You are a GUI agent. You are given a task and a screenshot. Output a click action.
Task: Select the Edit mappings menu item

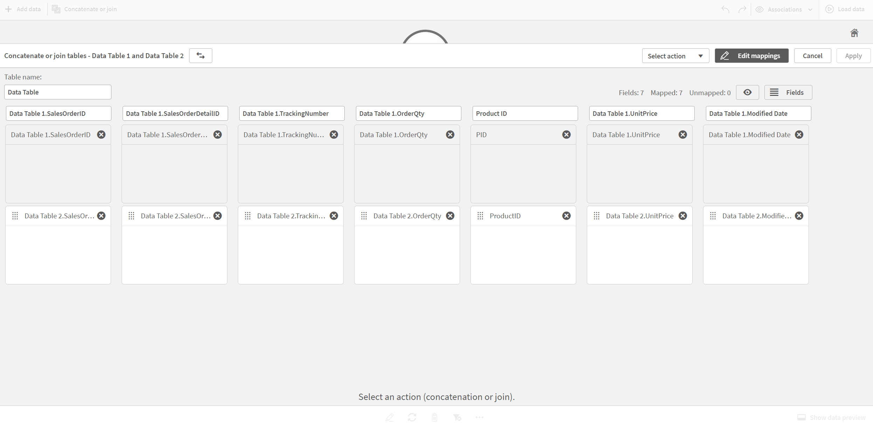(x=752, y=55)
